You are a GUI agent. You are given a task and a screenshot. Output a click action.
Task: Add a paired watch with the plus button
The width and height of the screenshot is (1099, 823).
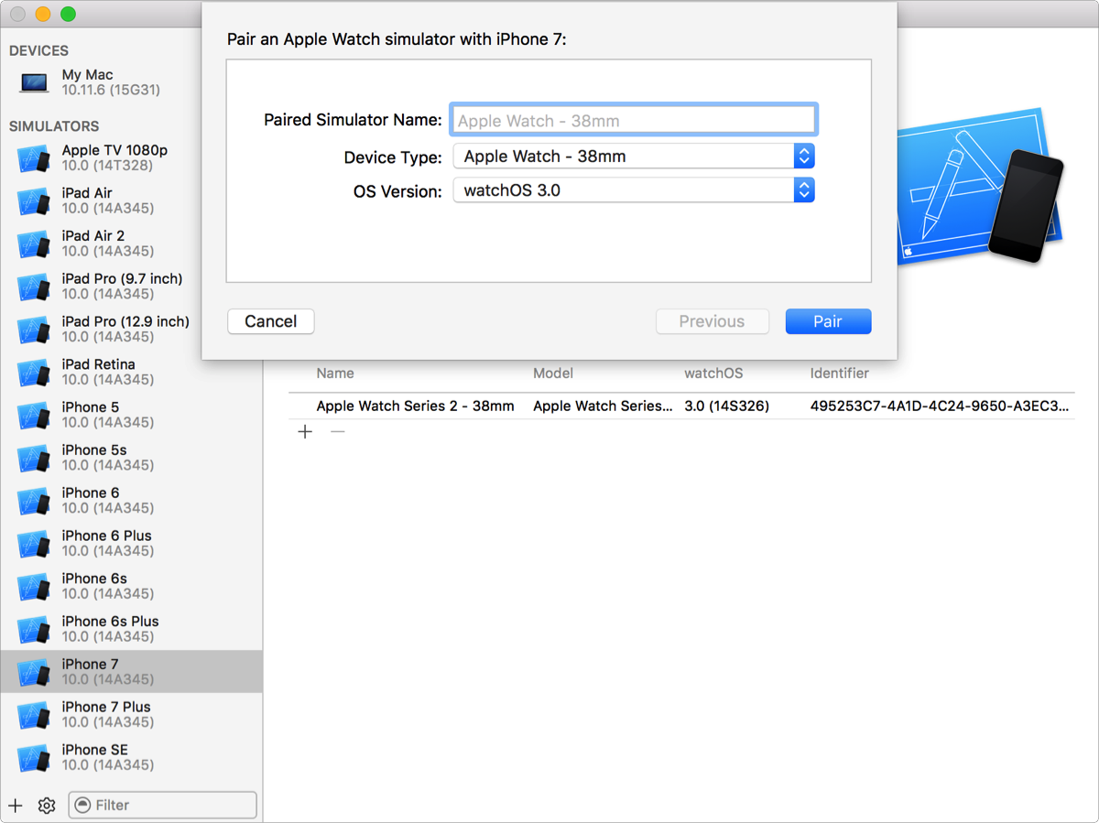pyautogui.click(x=305, y=431)
